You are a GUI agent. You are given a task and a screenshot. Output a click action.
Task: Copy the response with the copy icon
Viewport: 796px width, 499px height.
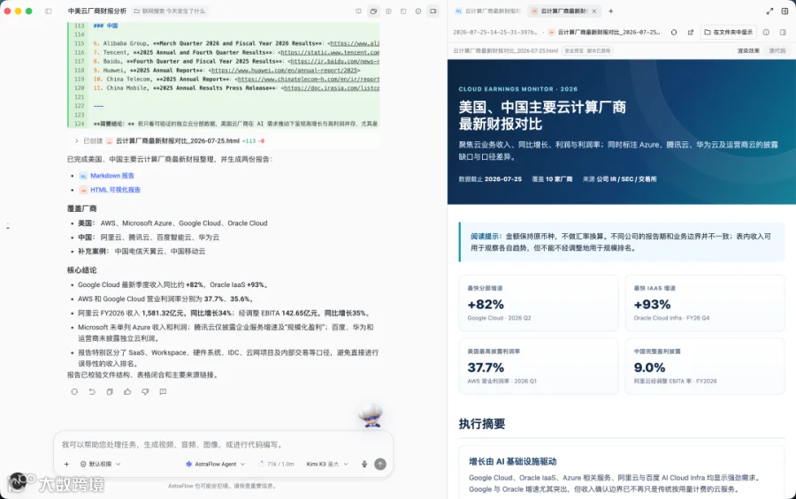coord(110,391)
